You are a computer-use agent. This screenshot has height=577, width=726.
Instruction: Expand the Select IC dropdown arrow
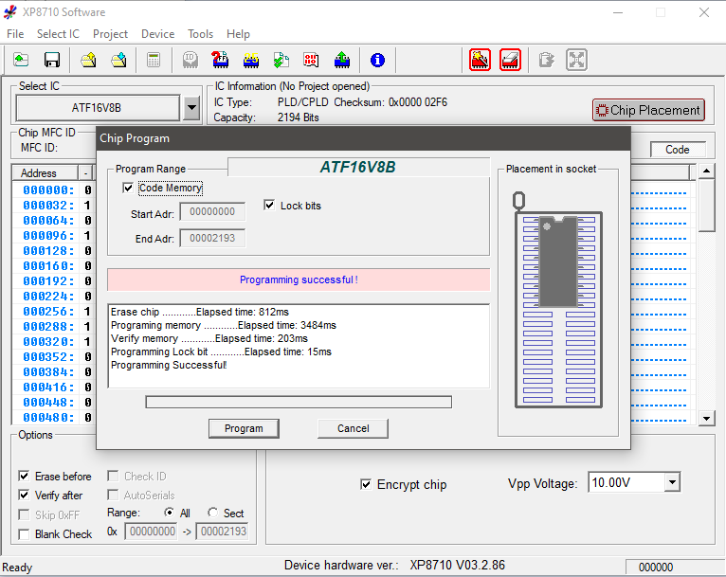click(191, 108)
